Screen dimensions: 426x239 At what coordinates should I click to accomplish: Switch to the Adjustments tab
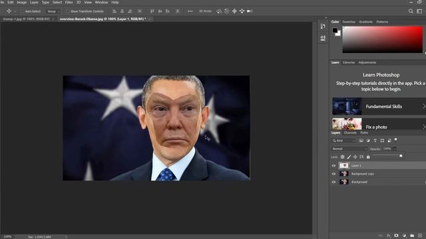click(367, 62)
